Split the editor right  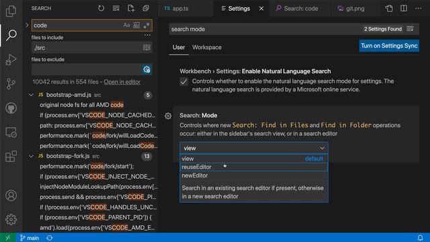pyautogui.click(x=404, y=9)
